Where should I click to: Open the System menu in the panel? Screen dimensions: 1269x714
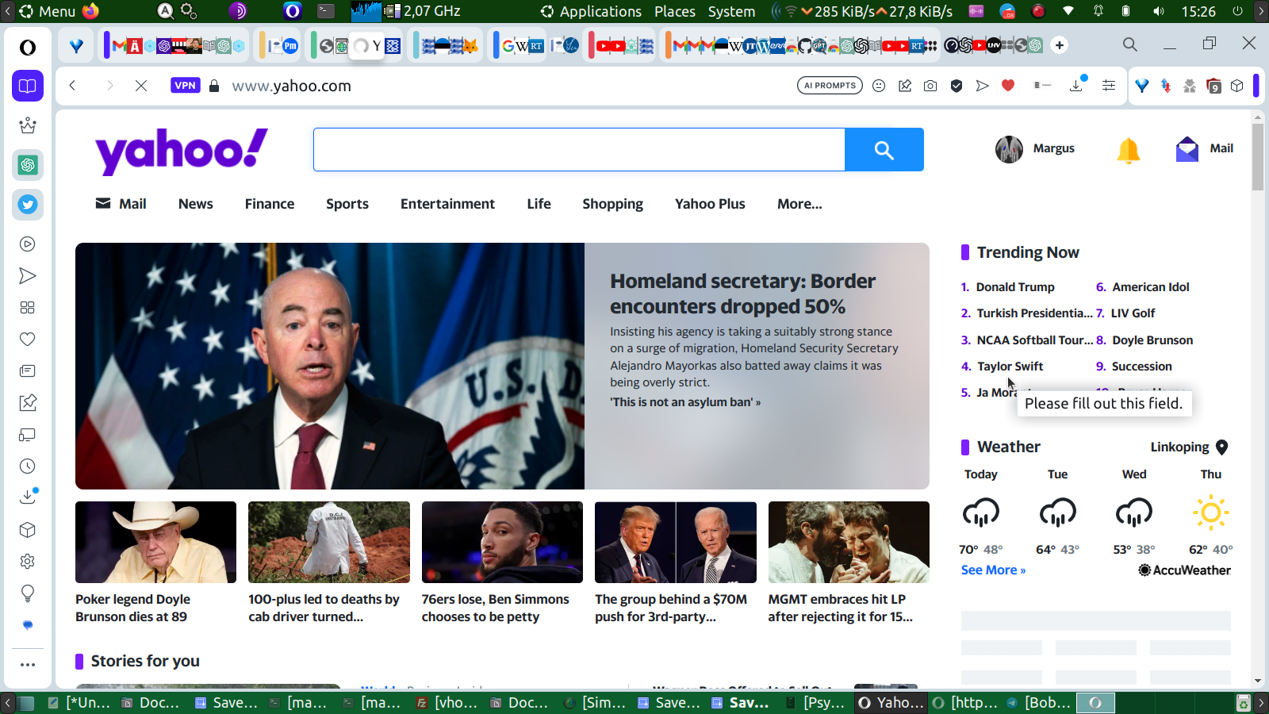pyautogui.click(x=731, y=11)
